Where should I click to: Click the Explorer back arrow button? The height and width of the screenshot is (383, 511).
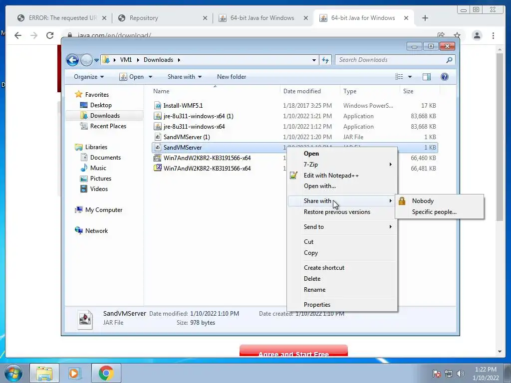72,60
